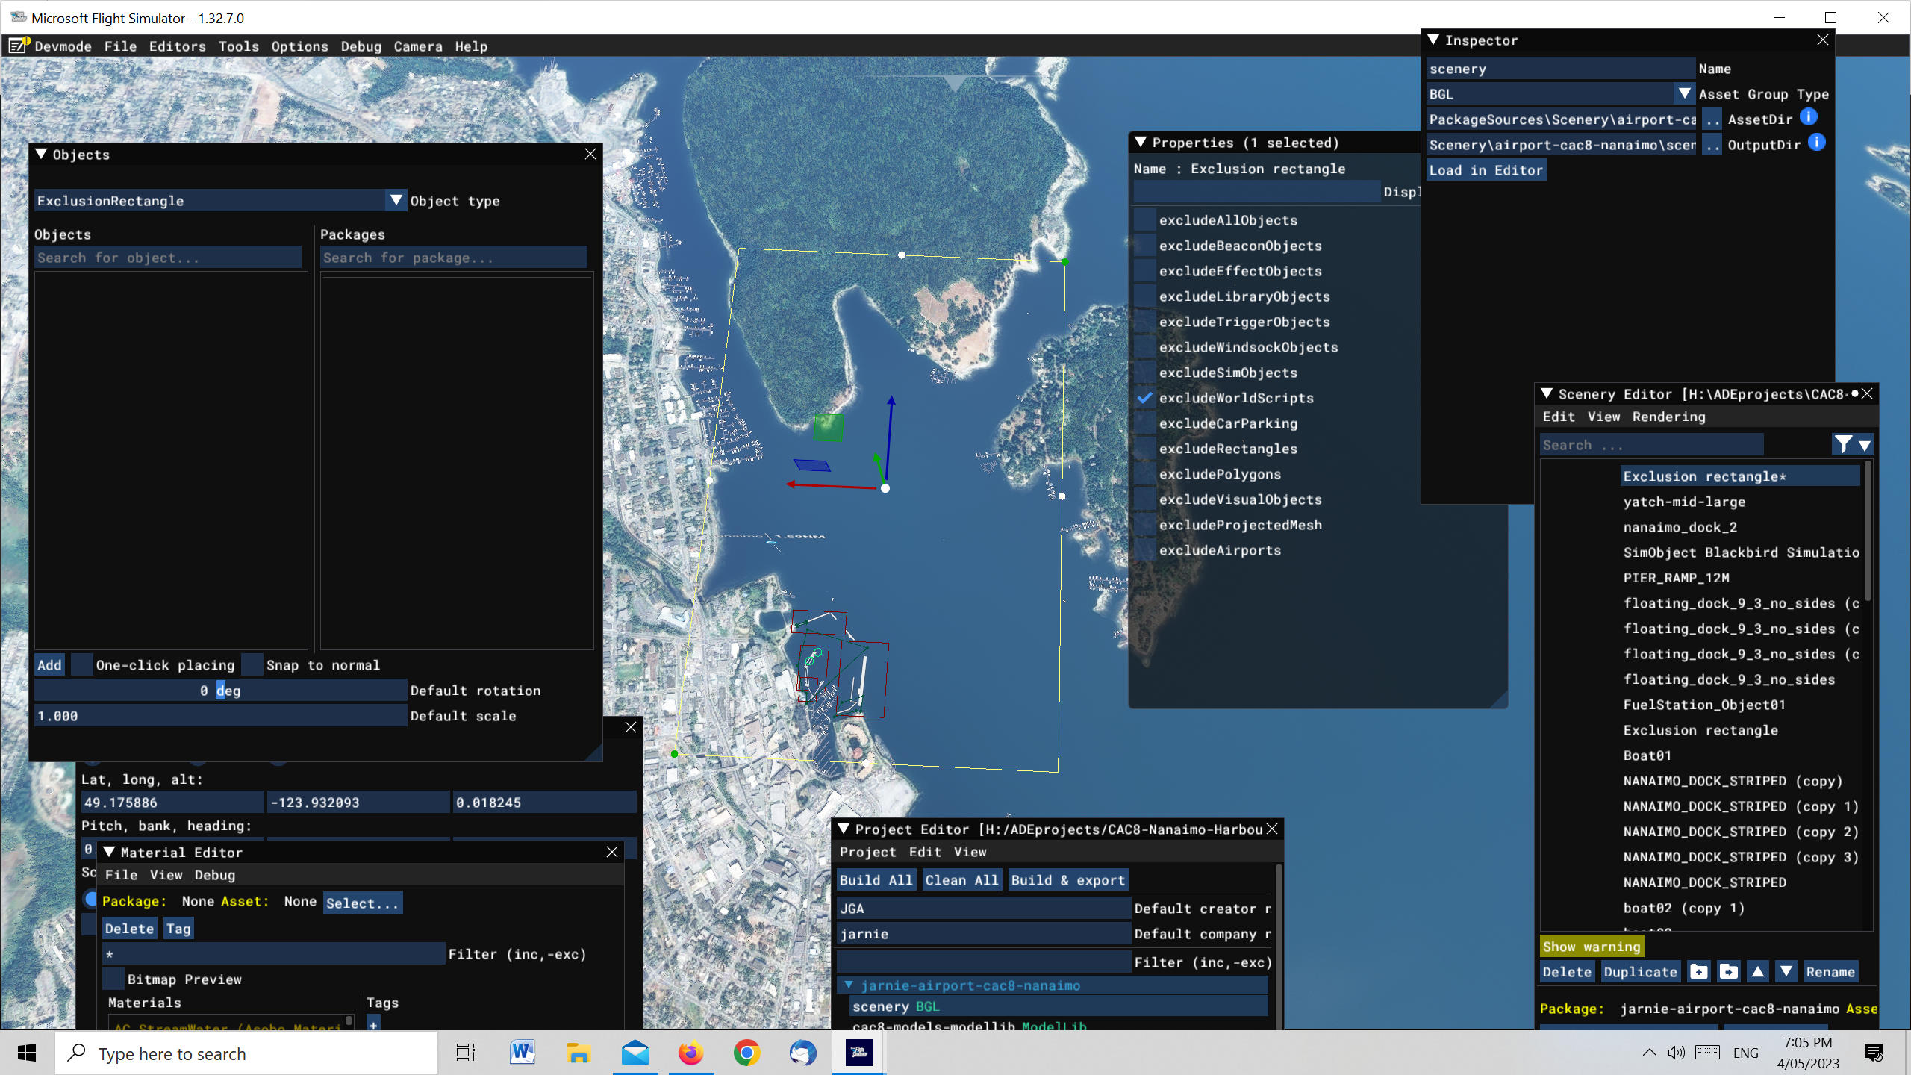This screenshot has height=1075, width=1911.
Task: Browse for OutputDir path with '..' button
Action: coord(1712,145)
